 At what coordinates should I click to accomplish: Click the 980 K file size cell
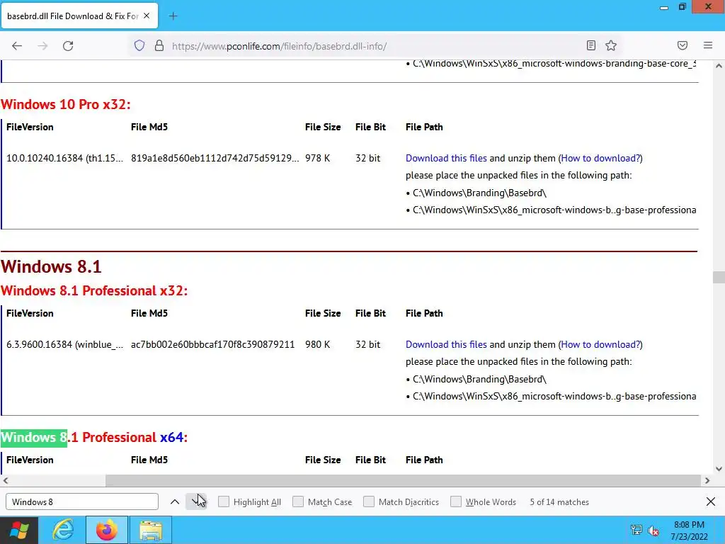click(x=318, y=345)
